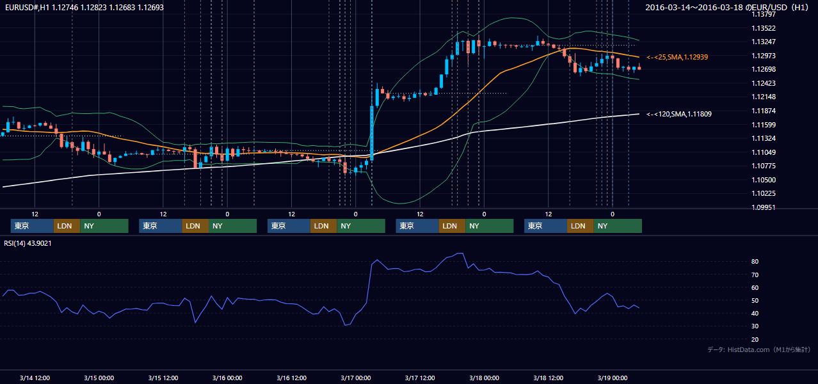Click the 東京 session box above 3/14 12:00
Image resolution: width=818 pixels, height=384 pixels.
point(32,226)
